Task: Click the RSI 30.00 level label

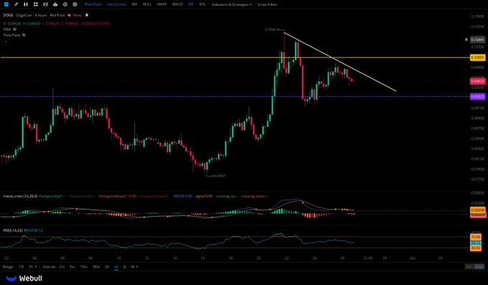Action: tap(475, 248)
